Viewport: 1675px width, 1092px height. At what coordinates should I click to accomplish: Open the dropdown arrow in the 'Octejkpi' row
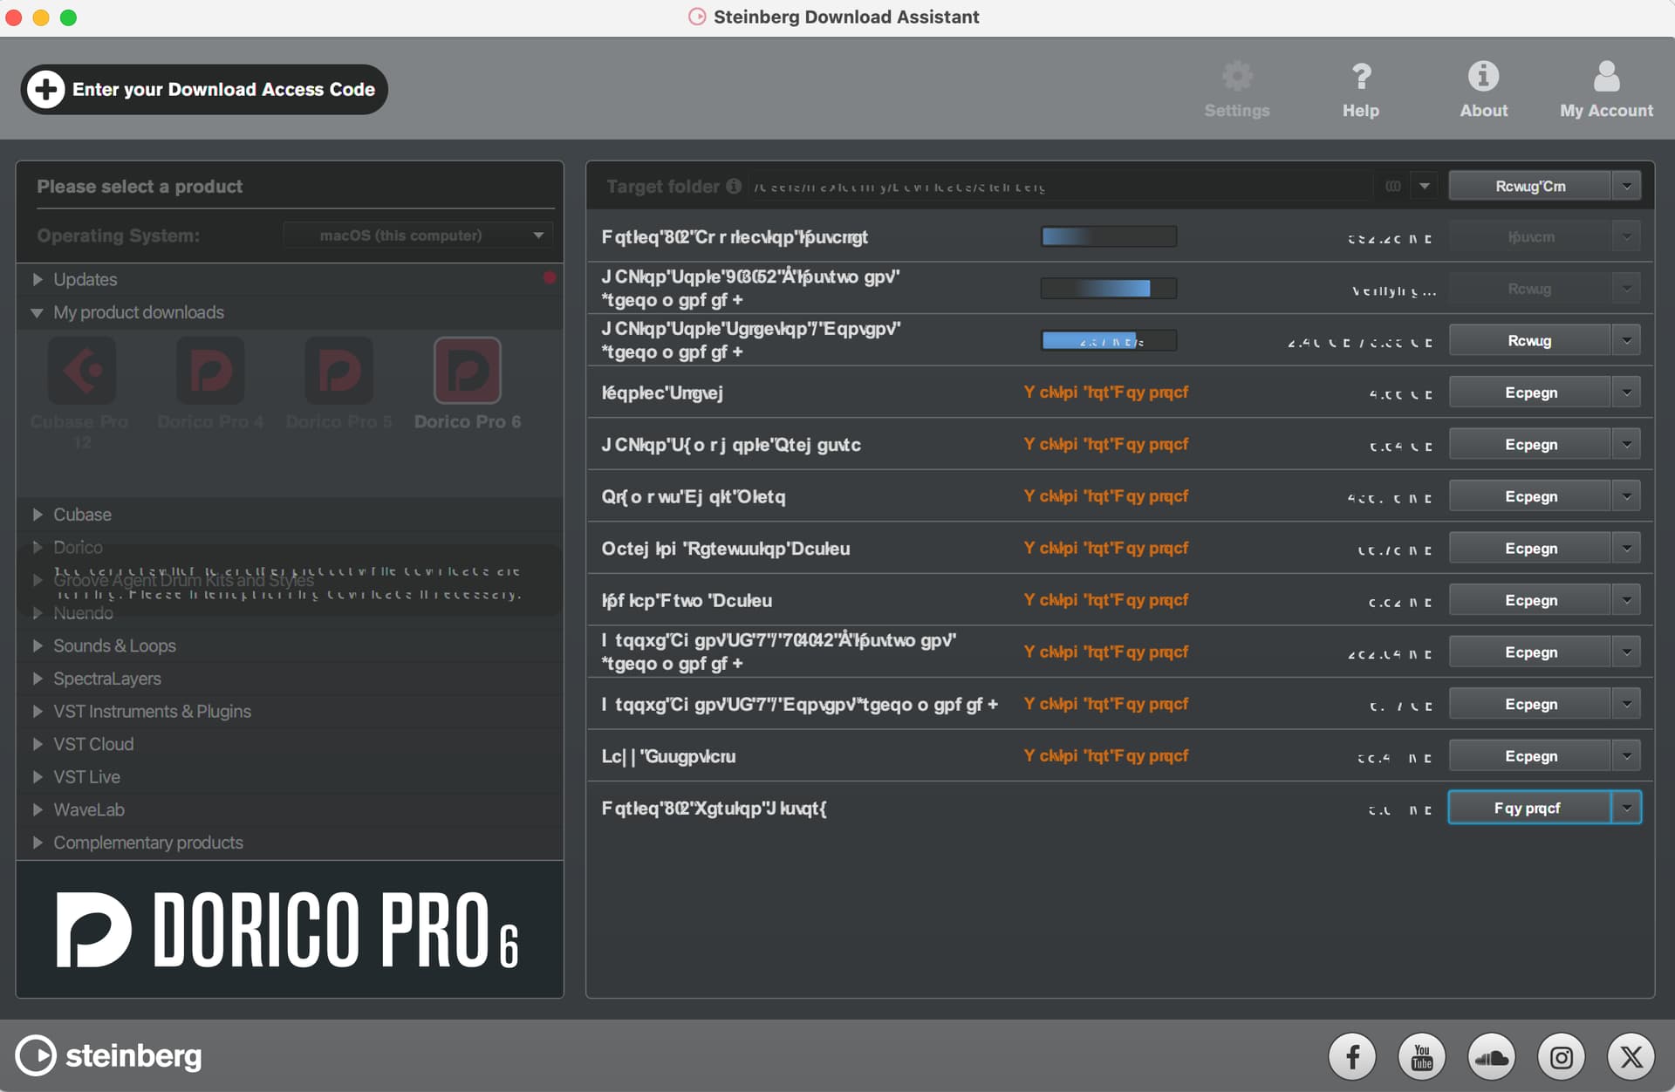point(1627,548)
